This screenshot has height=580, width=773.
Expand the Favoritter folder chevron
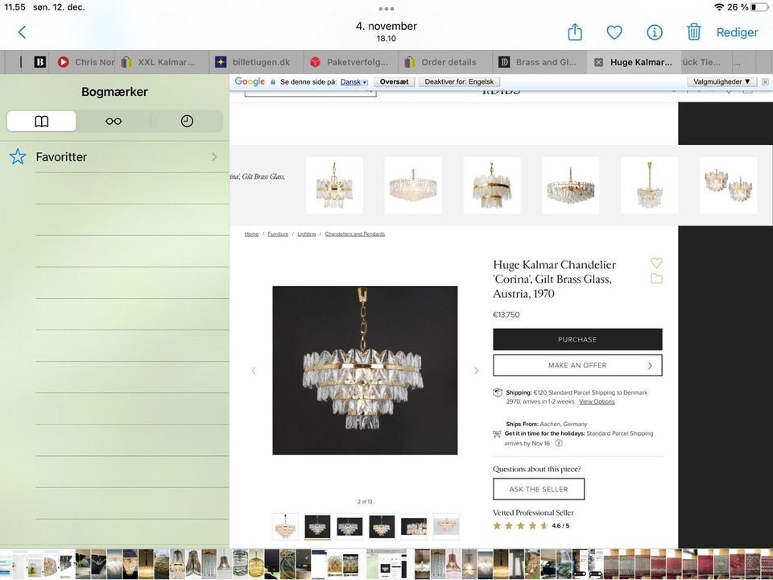(214, 157)
